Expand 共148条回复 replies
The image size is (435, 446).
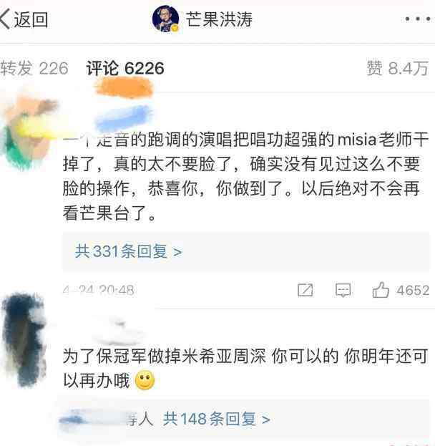pos(217,420)
